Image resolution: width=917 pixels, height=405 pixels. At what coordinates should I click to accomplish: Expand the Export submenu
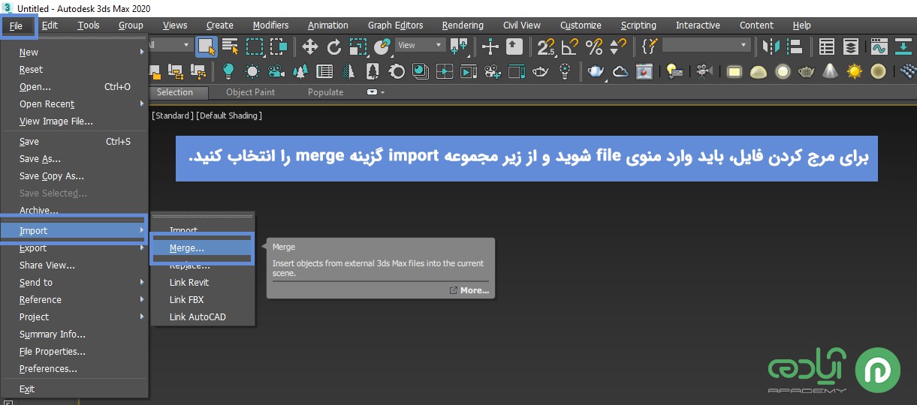click(x=75, y=247)
